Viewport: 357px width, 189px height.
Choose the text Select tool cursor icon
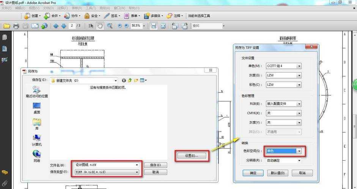91,26
